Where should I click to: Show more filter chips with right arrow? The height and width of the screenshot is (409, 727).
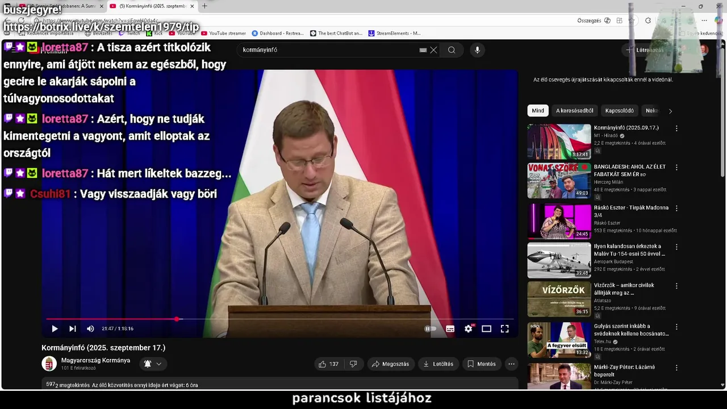tap(670, 111)
